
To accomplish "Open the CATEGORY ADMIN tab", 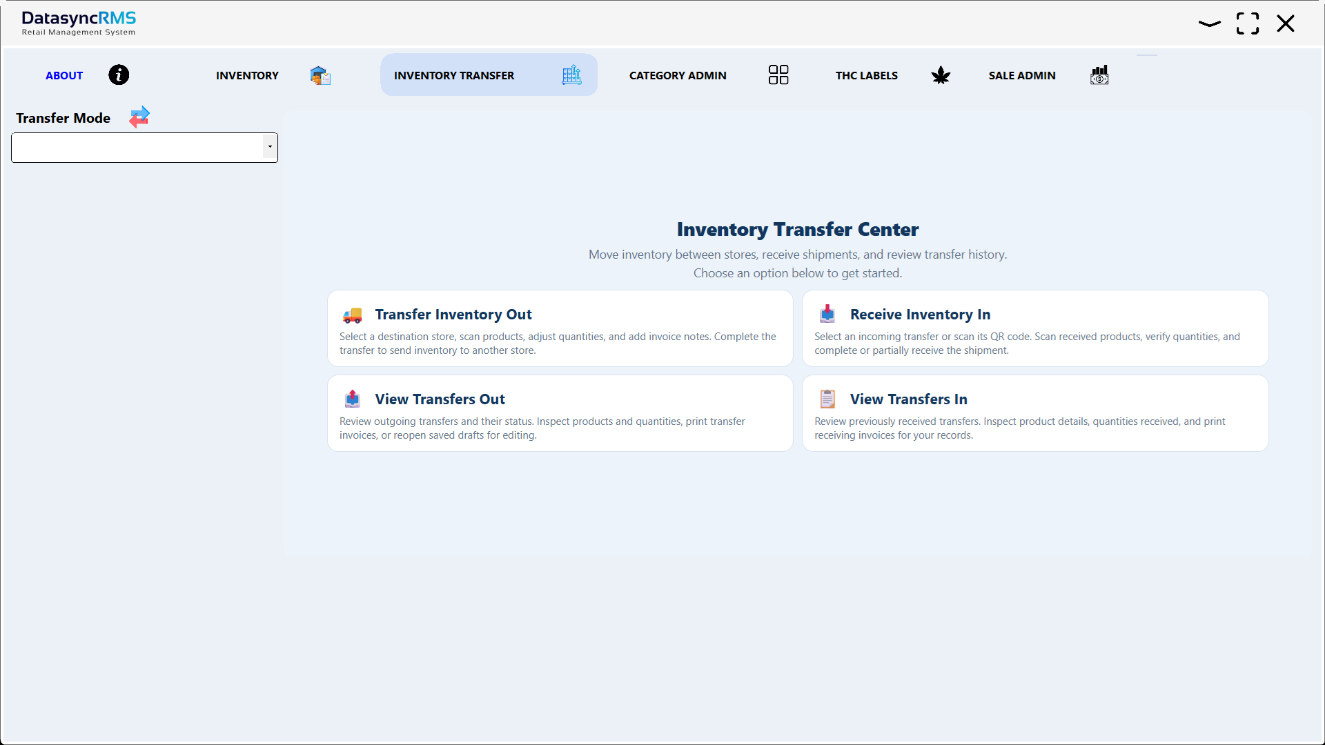I will (678, 75).
